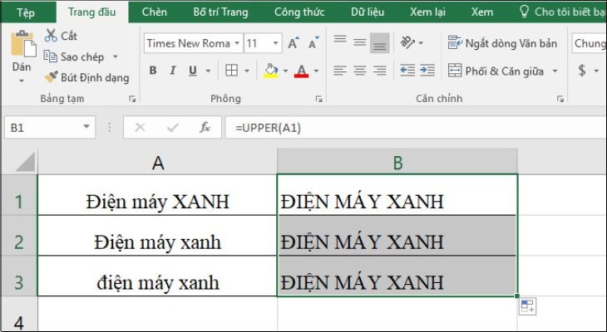The image size is (607, 332).
Task: Click the Name Box showing B1
Action: [x=50, y=127]
